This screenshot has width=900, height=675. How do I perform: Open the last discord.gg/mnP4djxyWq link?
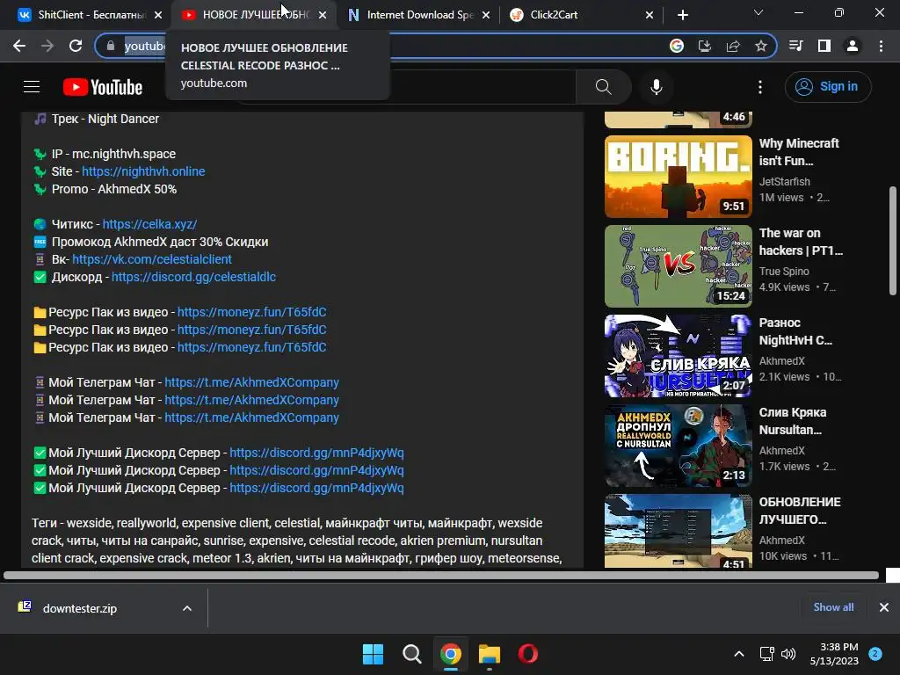point(316,488)
